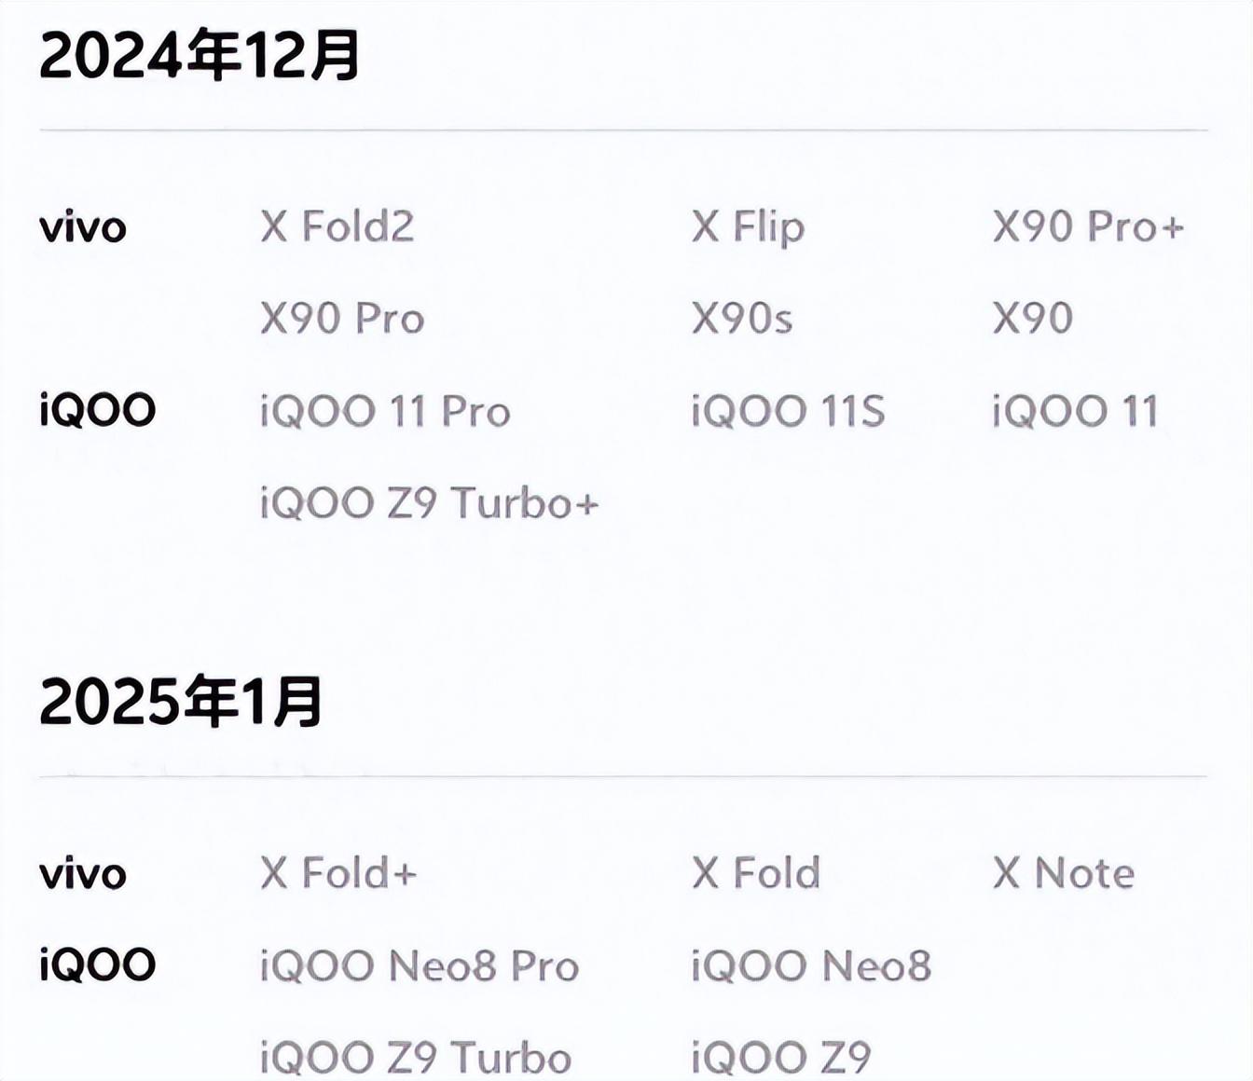Select the X Note model entry
The height and width of the screenshot is (1081, 1253).
click(x=1064, y=873)
